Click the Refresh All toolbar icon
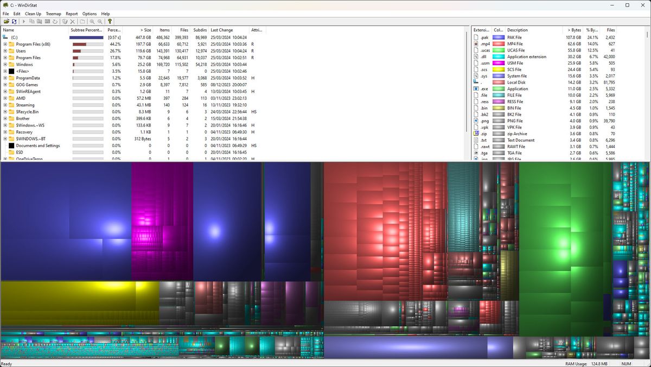The width and height of the screenshot is (651, 367). click(x=15, y=22)
